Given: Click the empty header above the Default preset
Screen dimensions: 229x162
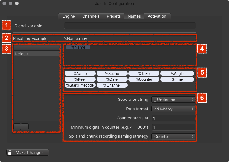Looking at the screenshot, I should tap(37, 48).
